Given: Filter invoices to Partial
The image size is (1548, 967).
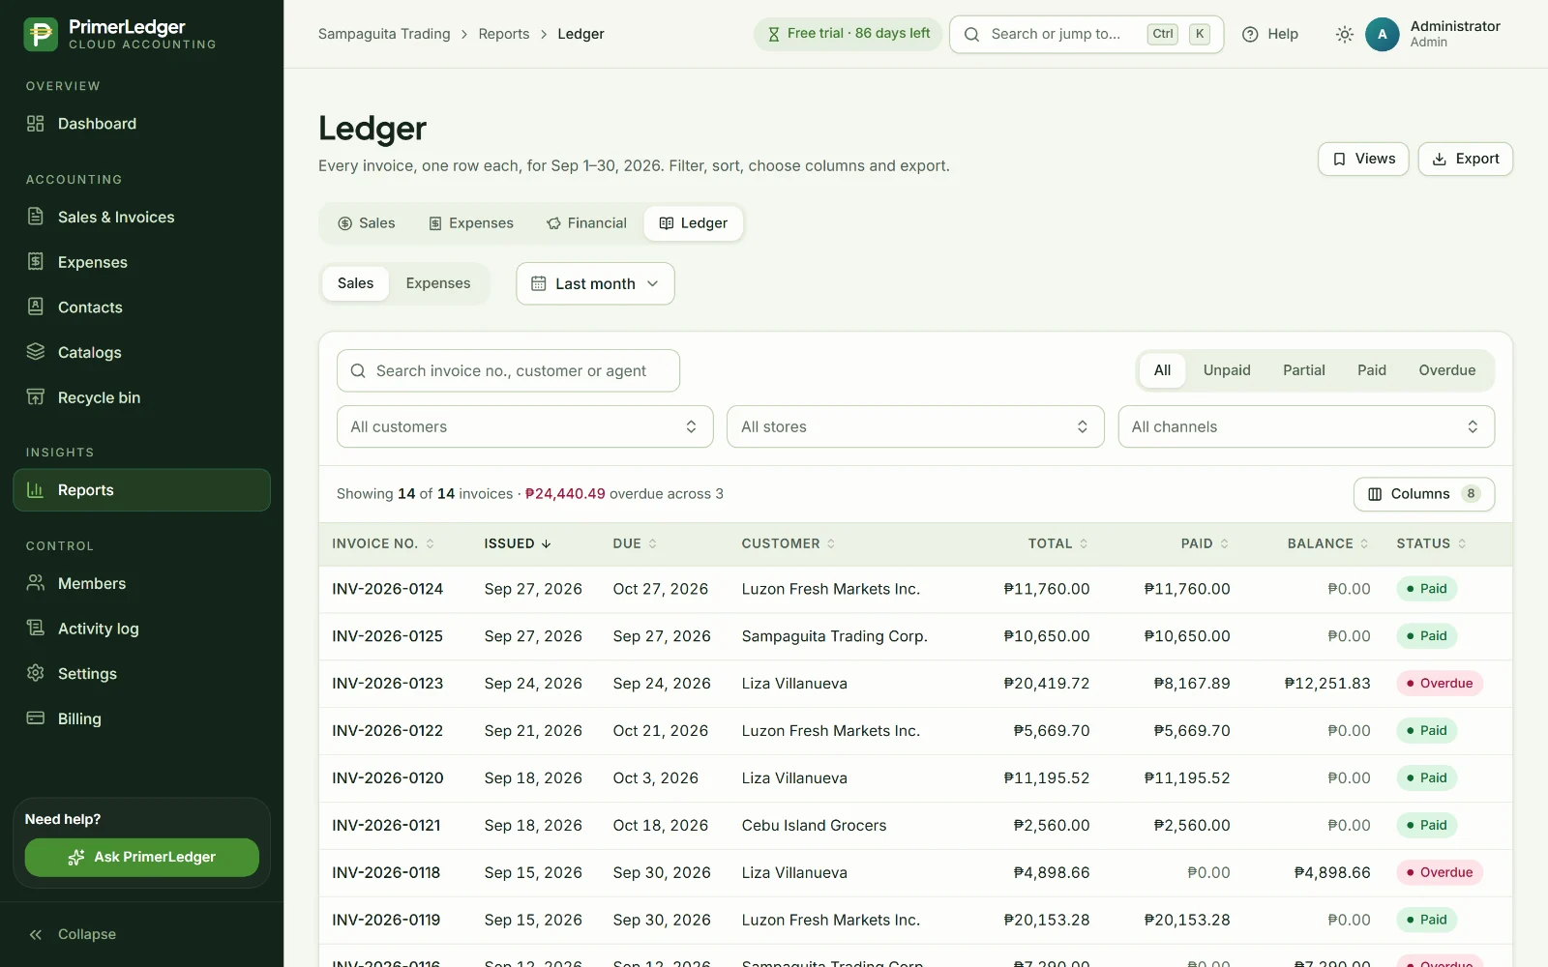Looking at the screenshot, I should [1303, 370].
